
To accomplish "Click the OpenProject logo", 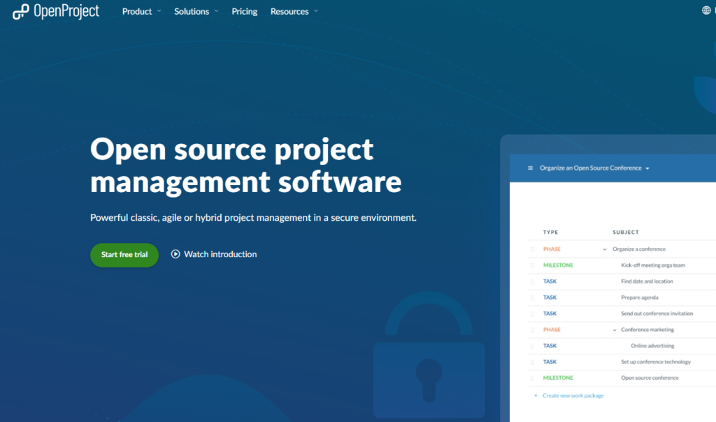I will click(x=56, y=11).
